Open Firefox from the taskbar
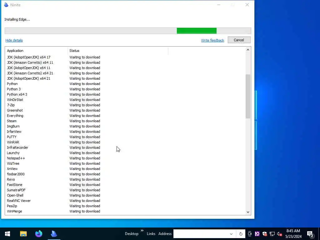 click(x=38, y=234)
